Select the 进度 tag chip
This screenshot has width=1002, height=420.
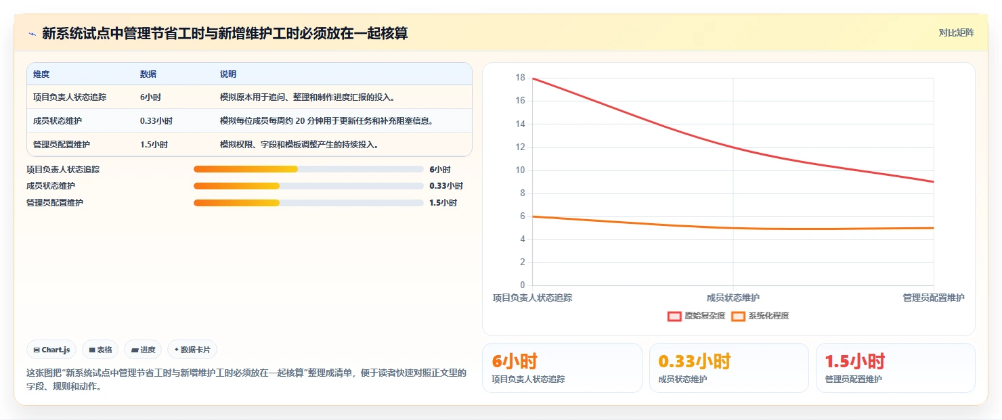coord(143,350)
